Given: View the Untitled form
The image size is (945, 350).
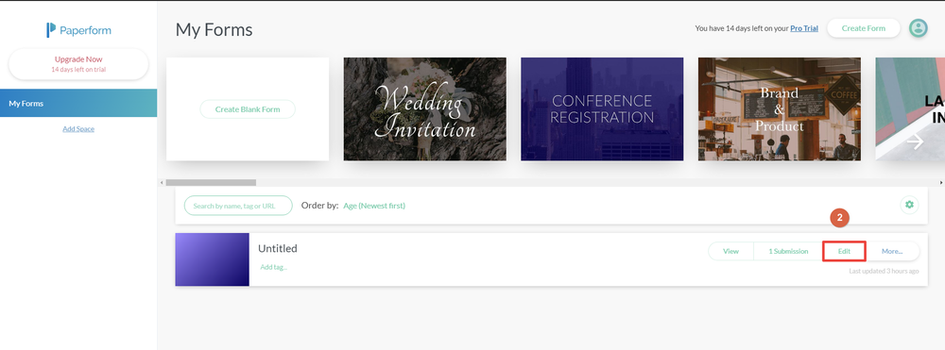Looking at the screenshot, I should tap(731, 251).
